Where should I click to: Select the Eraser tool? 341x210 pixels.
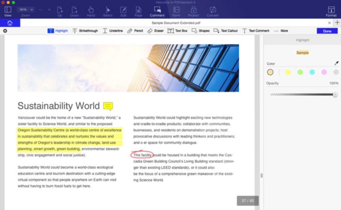click(x=155, y=31)
